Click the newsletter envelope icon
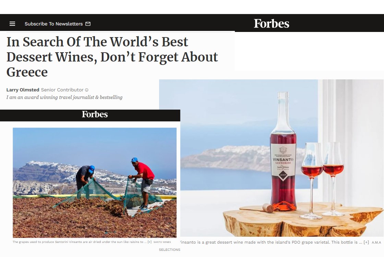The height and width of the screenshot is (257, 384). [x=88, y=24]
